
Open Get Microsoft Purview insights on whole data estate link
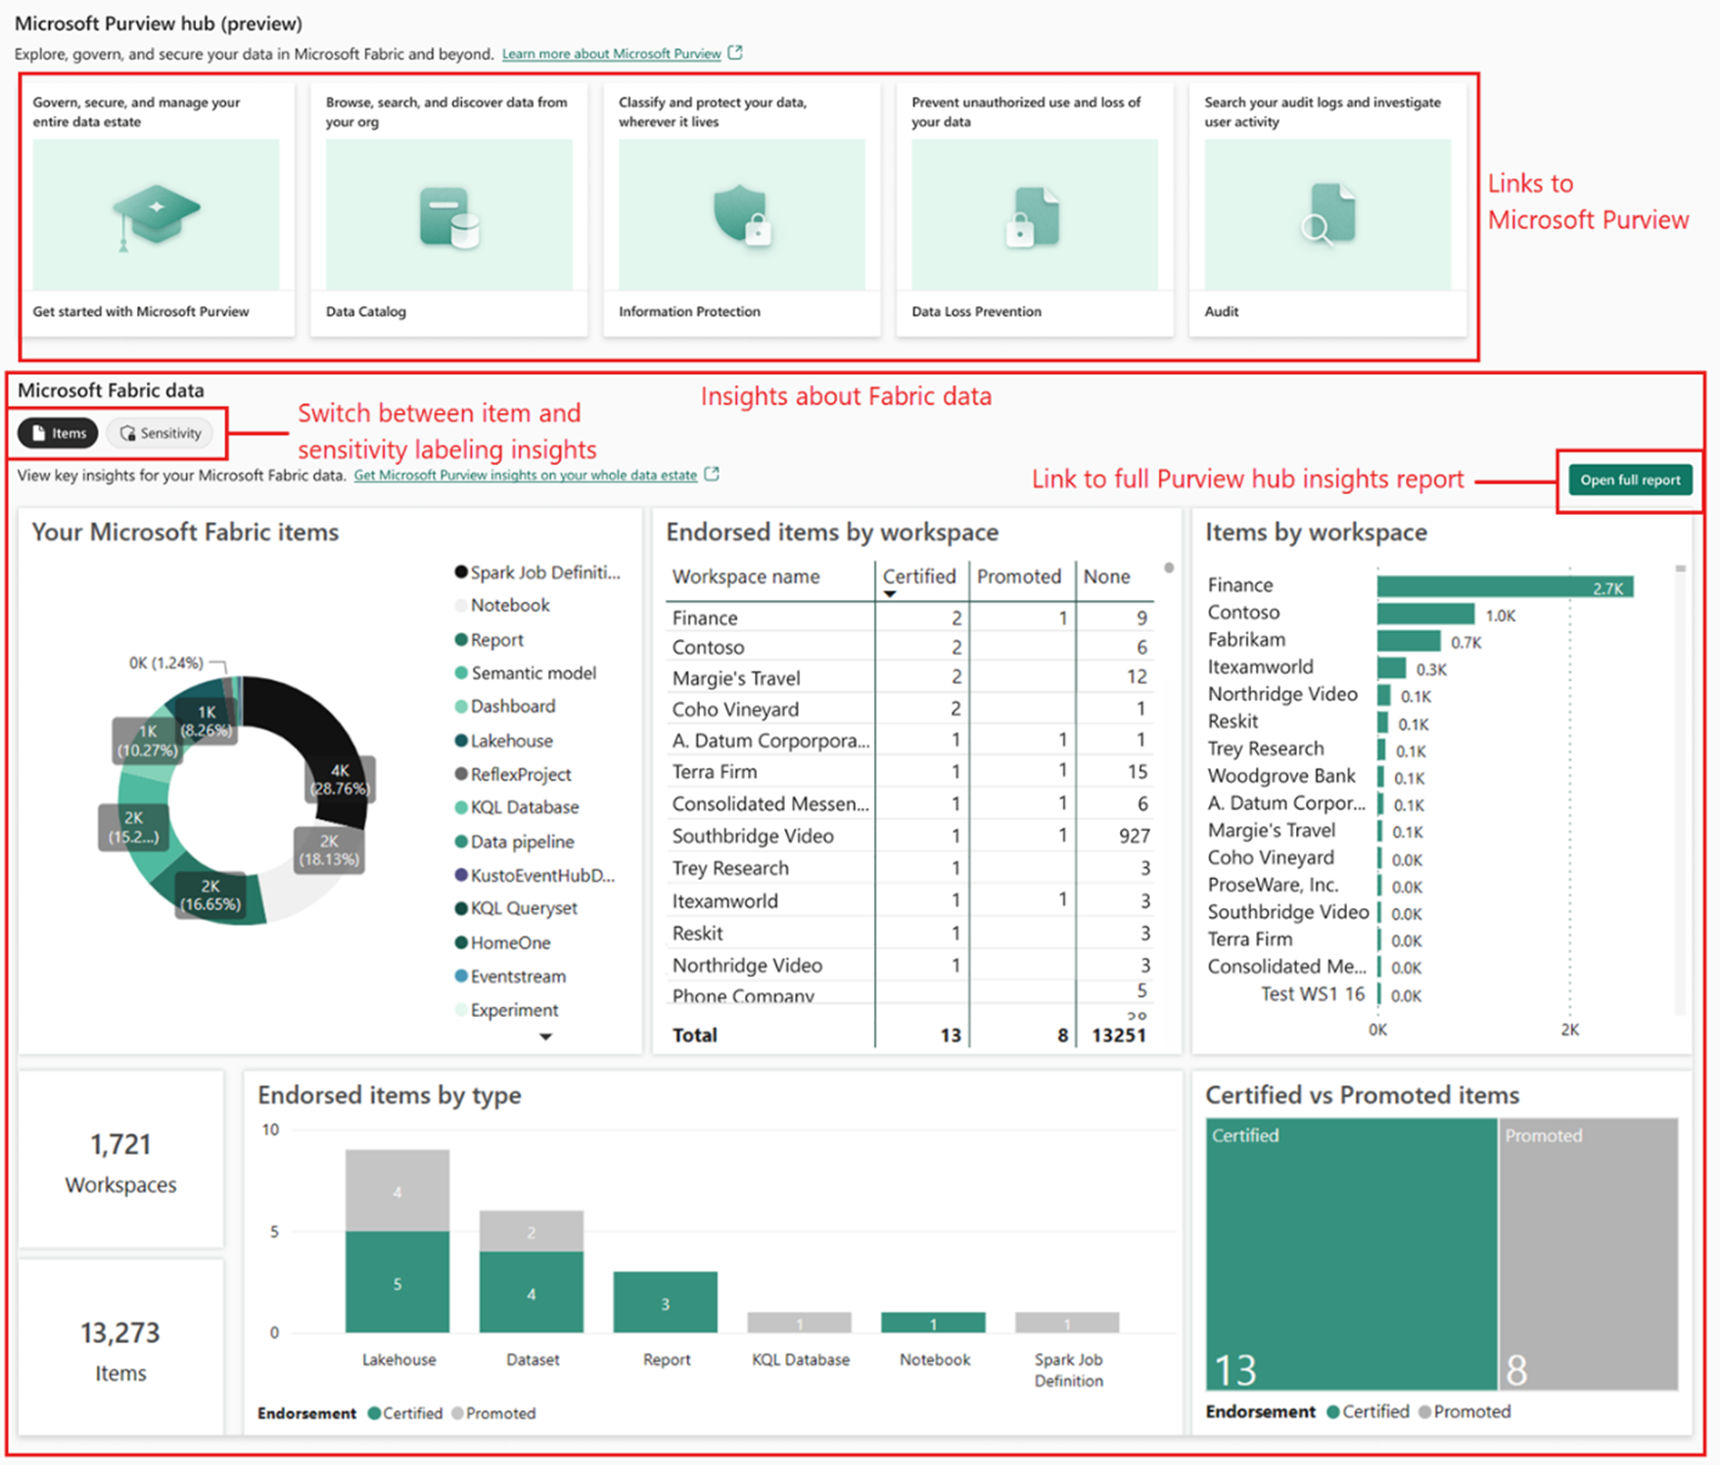pos(526,476)
